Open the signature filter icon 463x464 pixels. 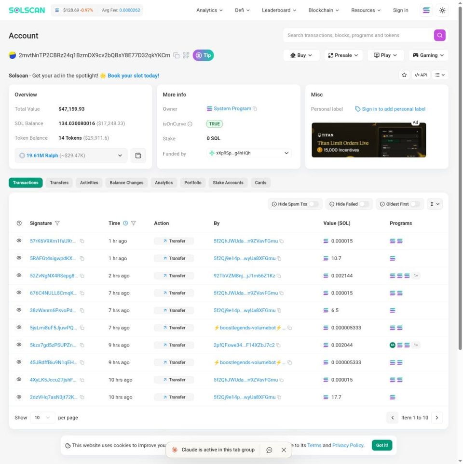tap(57, 223)
